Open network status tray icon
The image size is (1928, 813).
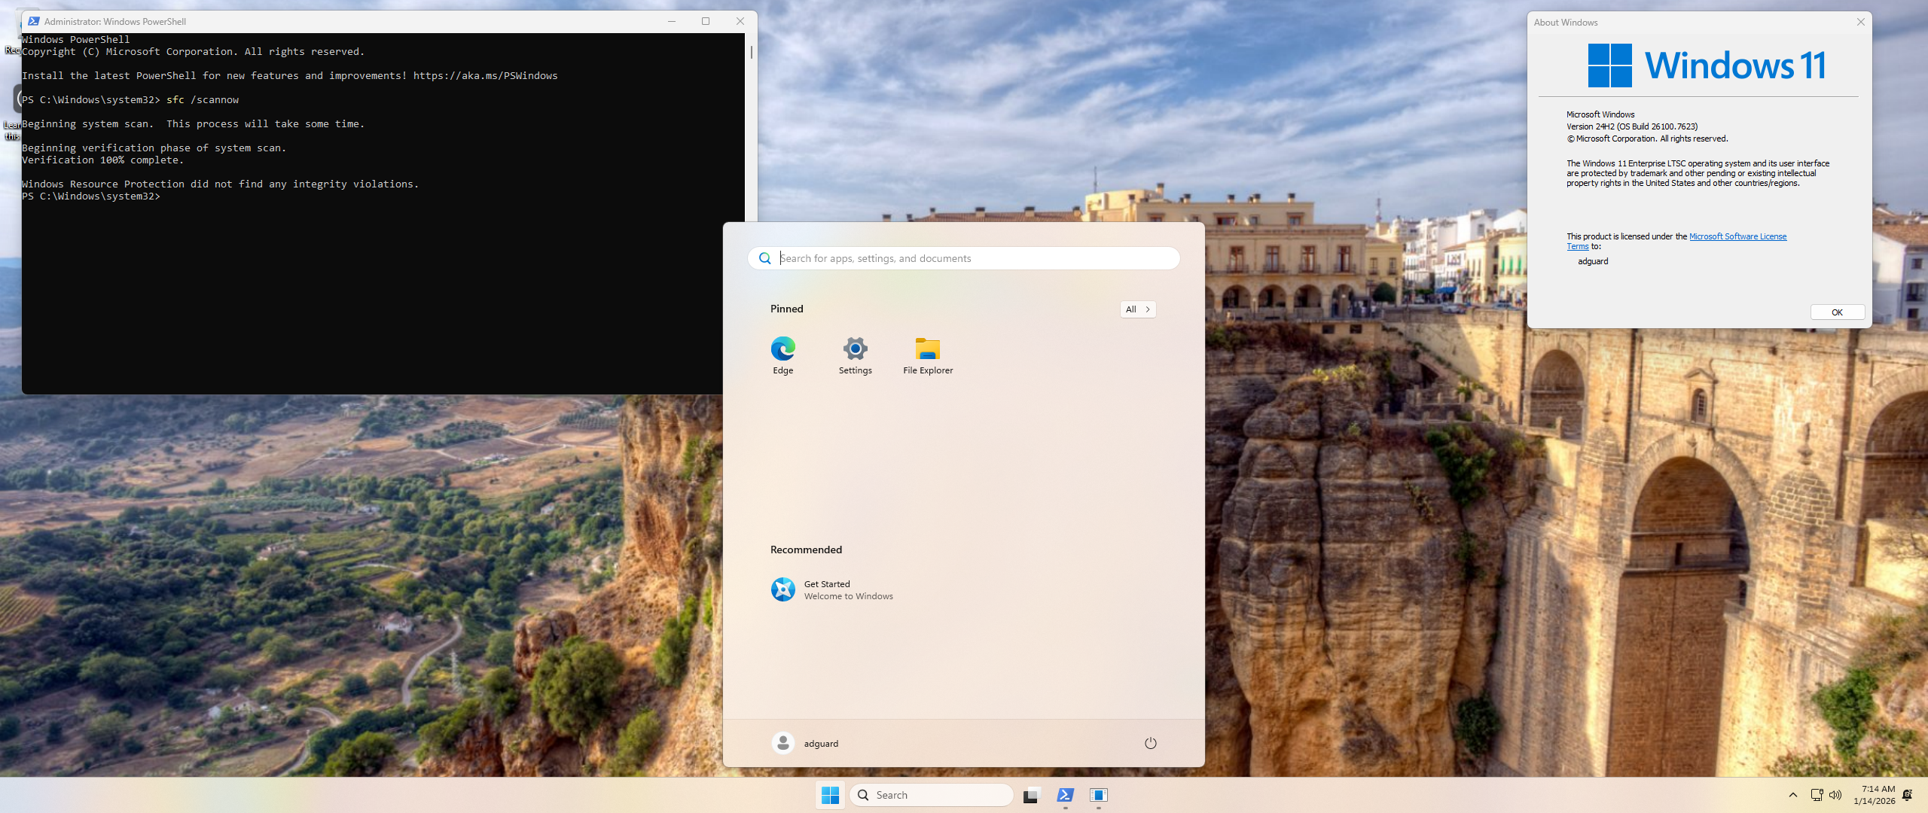tap(1817, 795)
